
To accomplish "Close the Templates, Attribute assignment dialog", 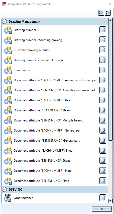I will 110,4.
